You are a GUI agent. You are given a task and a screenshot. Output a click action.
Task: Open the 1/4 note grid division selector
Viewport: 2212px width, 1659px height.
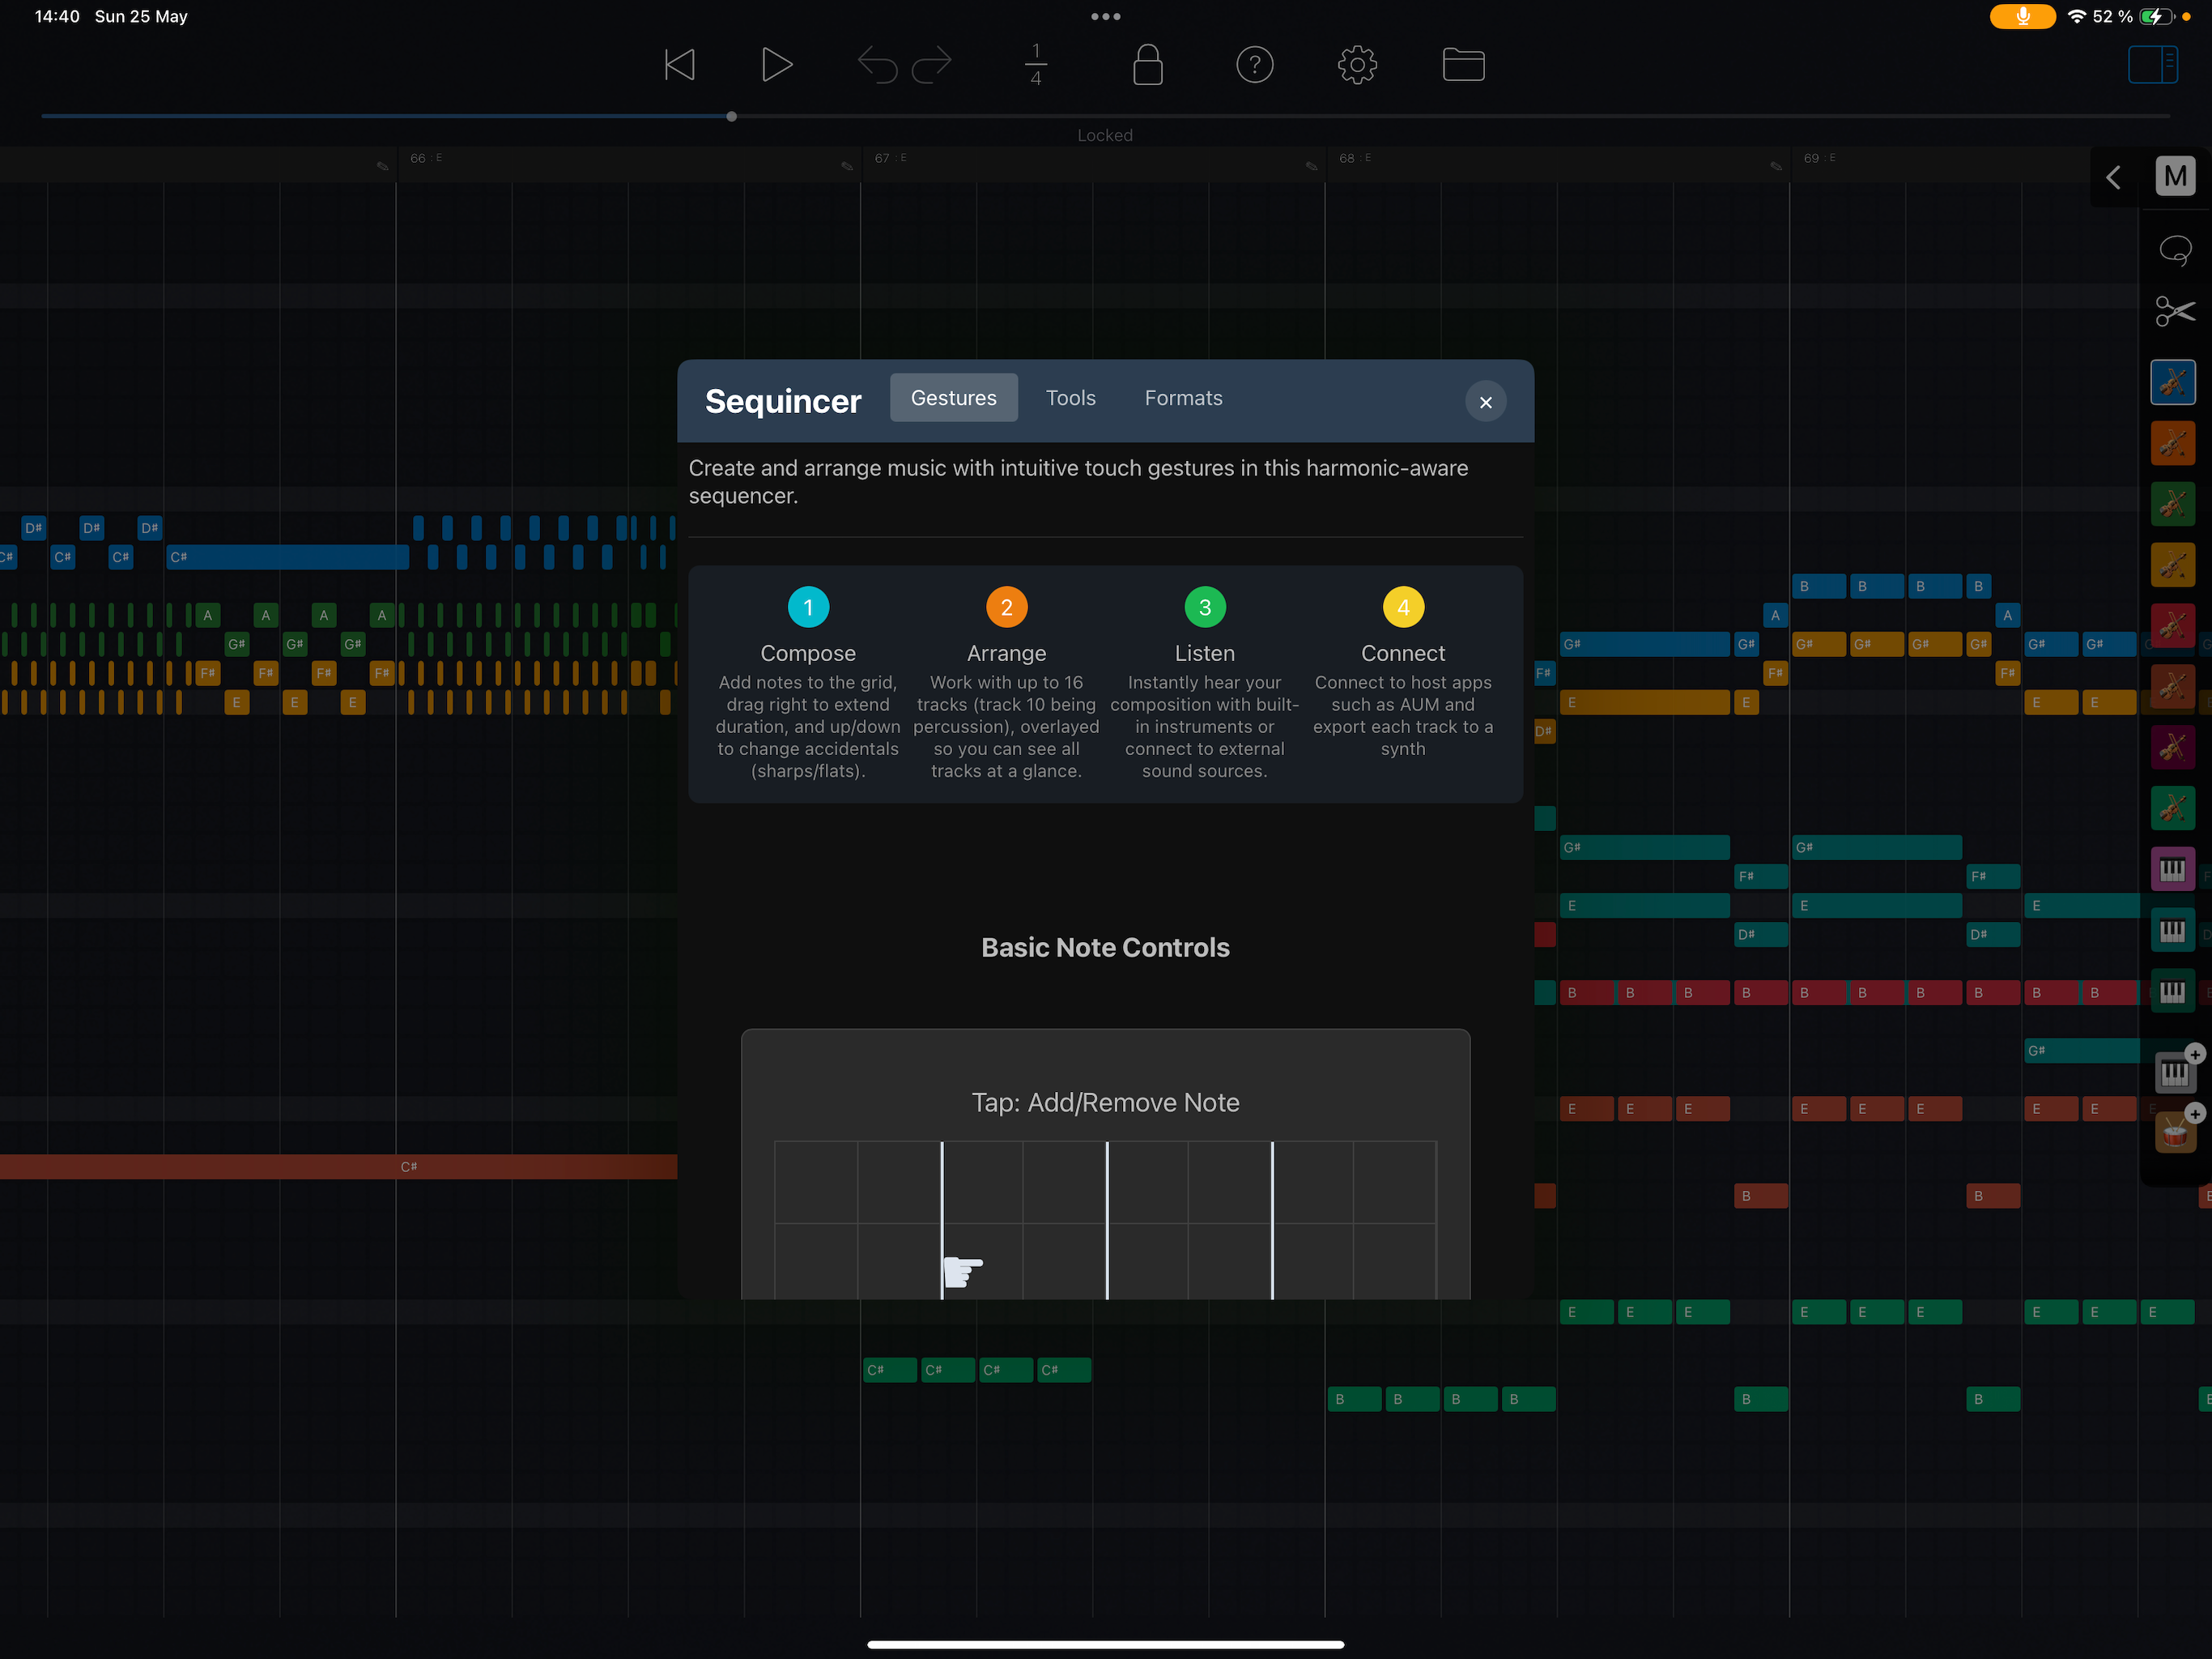click(x=1036, y=65)
